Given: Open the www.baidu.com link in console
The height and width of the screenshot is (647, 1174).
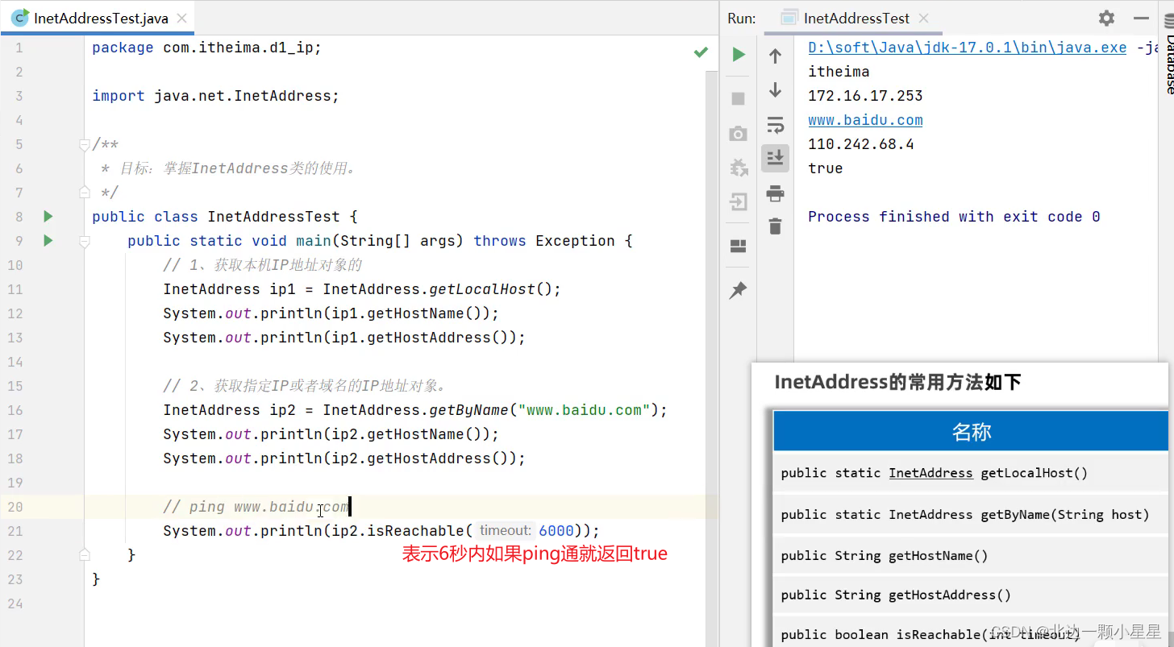Looking at the screenshot, I should (x=865, y=120).
